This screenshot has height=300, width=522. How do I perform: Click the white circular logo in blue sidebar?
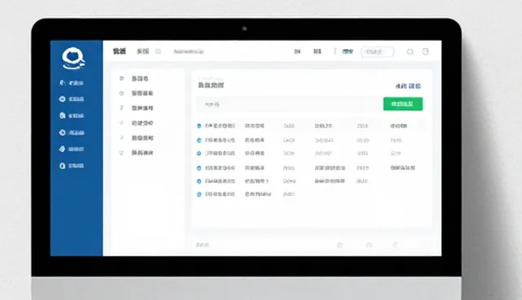pos(73,58)
